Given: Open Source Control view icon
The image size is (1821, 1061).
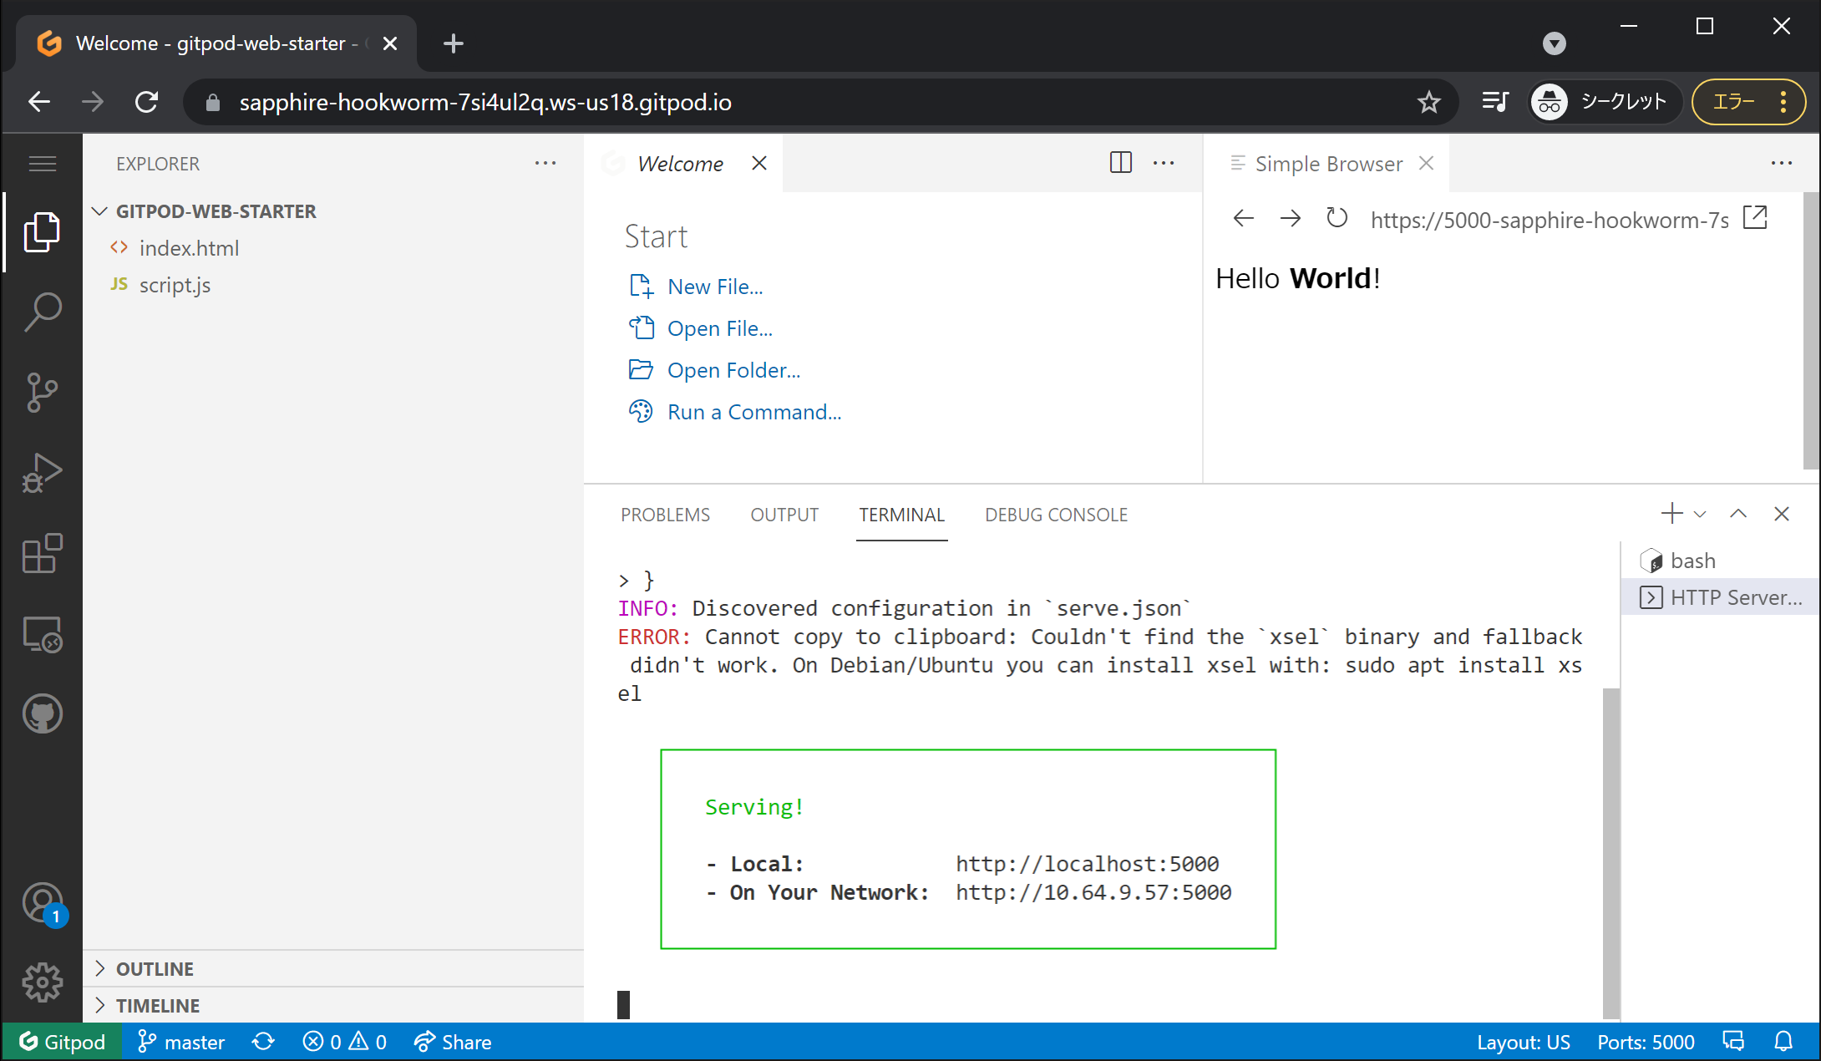Looking at the screenshot, I should tap(42, 392).
